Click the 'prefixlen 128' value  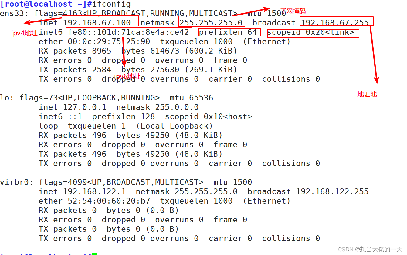124,116
